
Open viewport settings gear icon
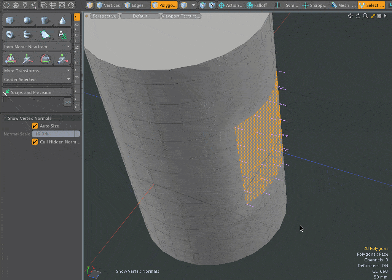pyautogui.click(x=379, y=16)
